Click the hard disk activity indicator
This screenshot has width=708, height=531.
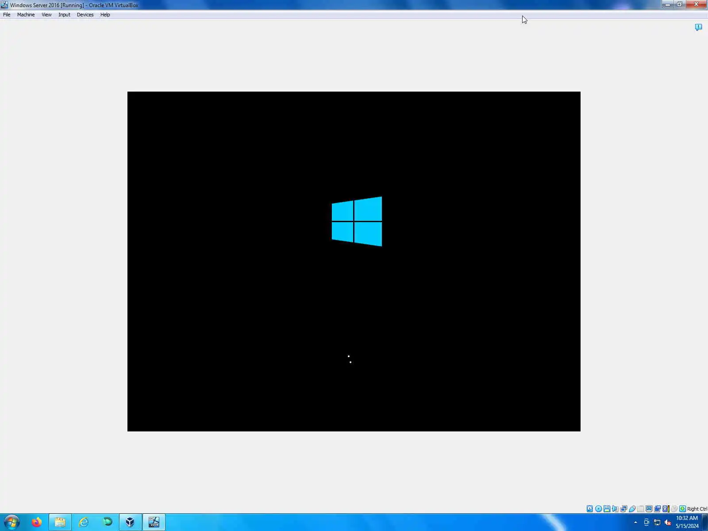[590, 509]
